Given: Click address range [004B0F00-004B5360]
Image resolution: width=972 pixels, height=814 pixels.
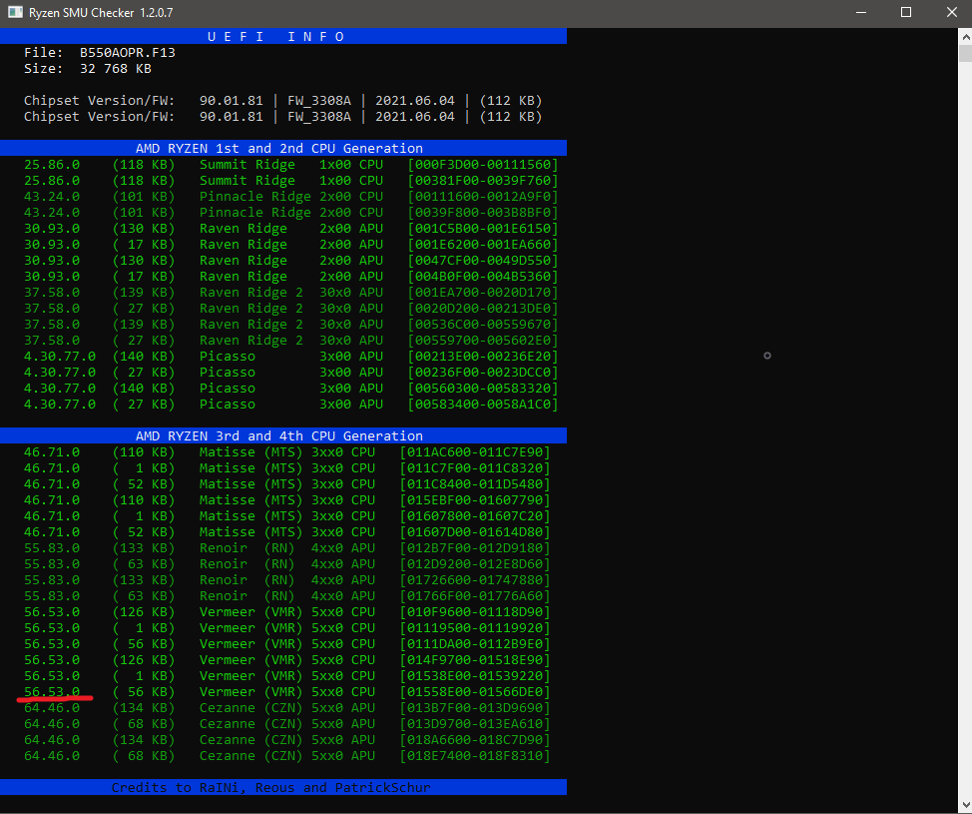Looking at the screenshot, I should tap(483, 277).
